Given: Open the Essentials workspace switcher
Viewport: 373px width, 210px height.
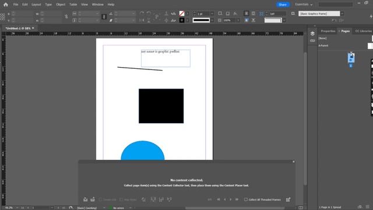Looking at the screenshot, I should (x=304, y=5).
